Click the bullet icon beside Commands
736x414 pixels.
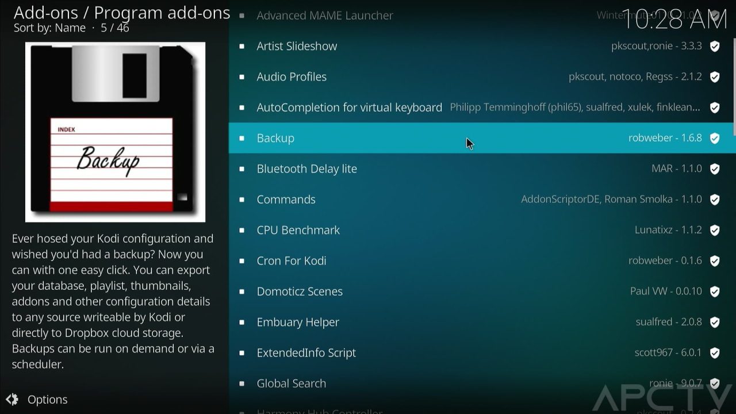tap(242, 200)
